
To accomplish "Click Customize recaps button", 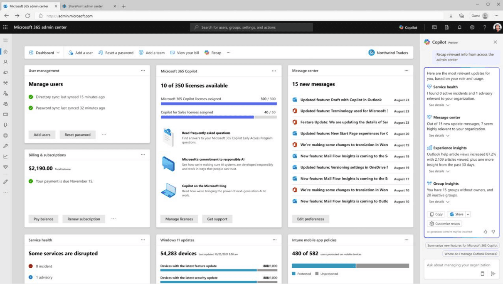I will (444, 224).
